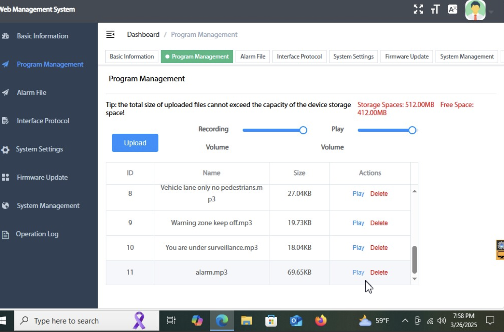
Task: Open the Windows notification center icon
Action: (x=490, y=321)
